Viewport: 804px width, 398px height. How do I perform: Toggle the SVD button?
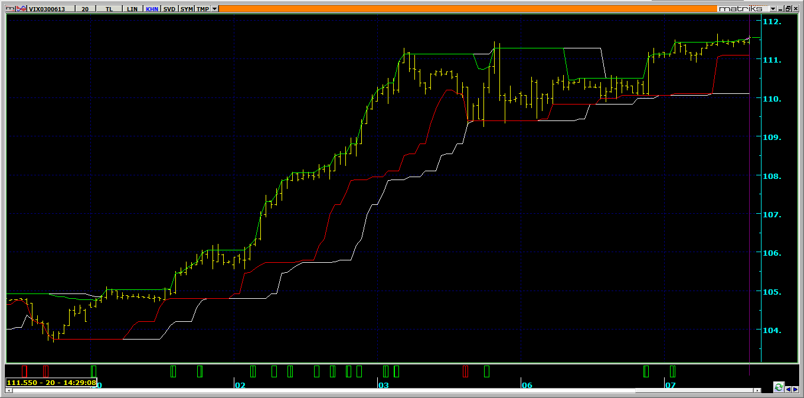[x=169, y=9]
